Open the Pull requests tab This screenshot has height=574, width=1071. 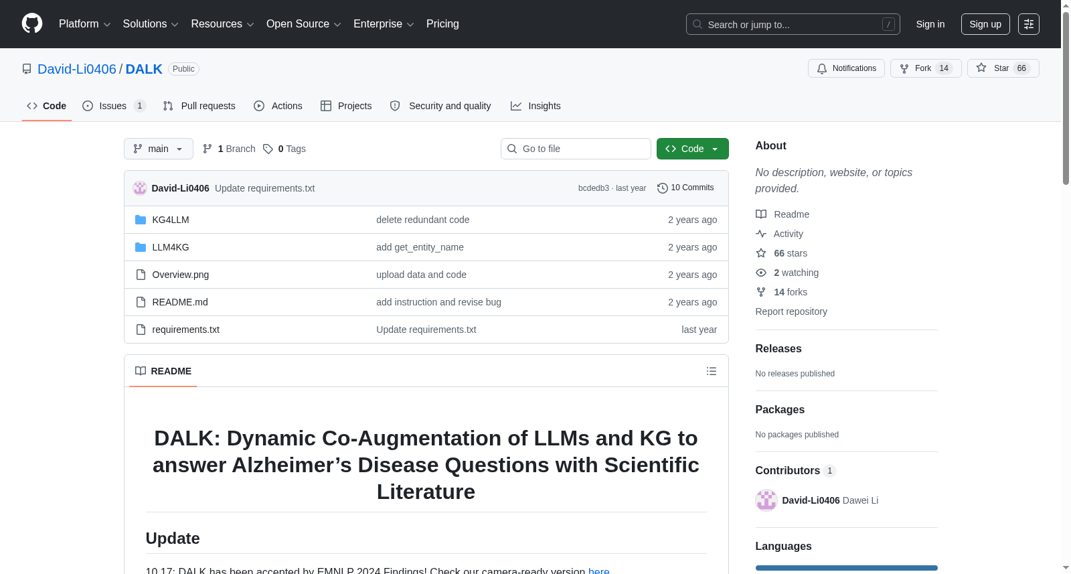tap(199, 106)
